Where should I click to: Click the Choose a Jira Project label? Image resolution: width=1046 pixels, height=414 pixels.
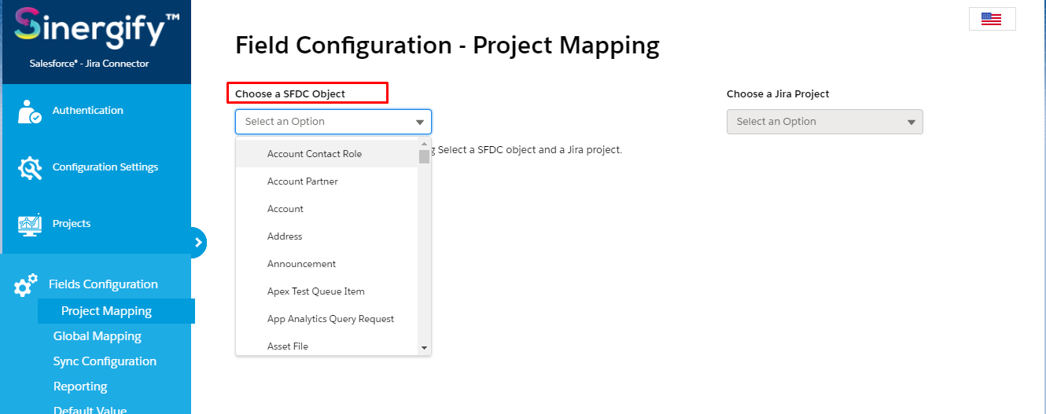pos(778,93)
